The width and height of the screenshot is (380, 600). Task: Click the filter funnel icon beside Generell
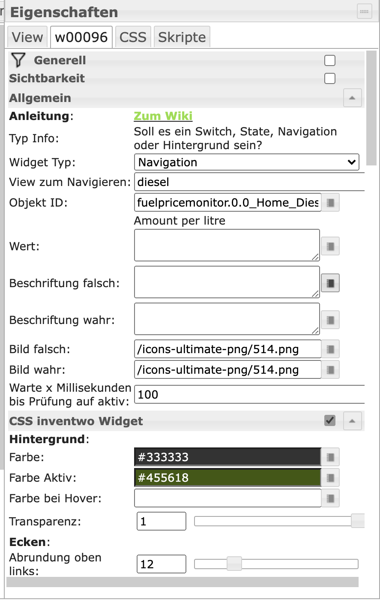point(18,60)
